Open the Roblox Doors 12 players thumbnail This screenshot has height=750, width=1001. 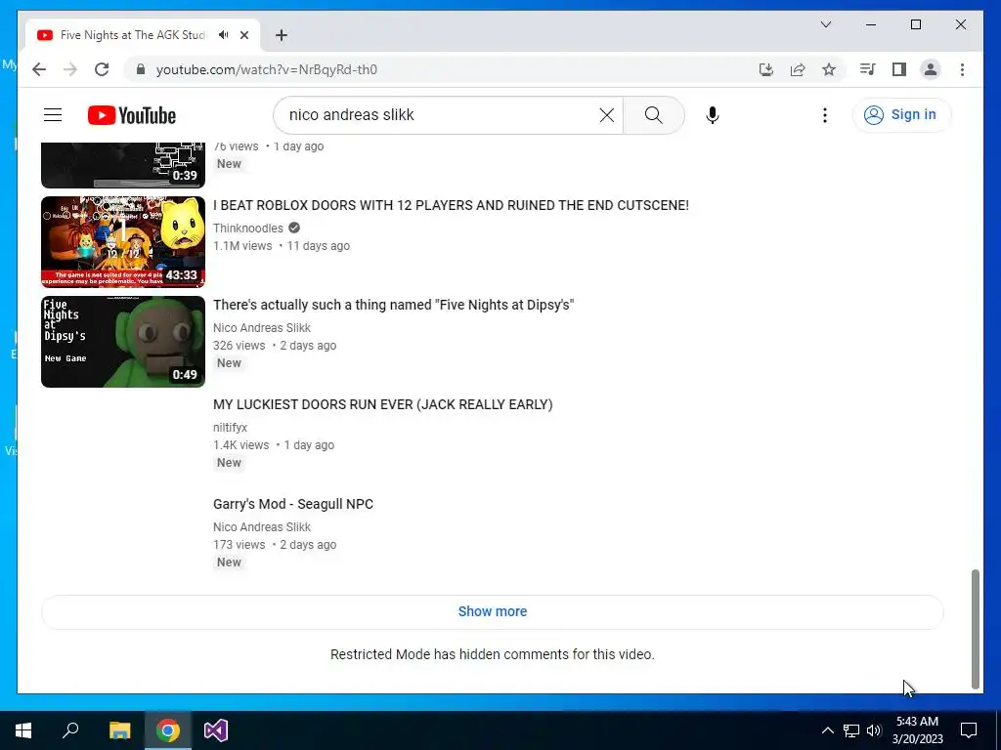pos(123,242)
